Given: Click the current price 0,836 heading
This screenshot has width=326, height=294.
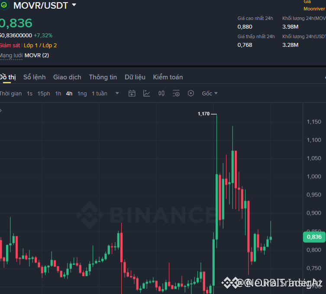Looking at the screenshot, I should (16, 23).
